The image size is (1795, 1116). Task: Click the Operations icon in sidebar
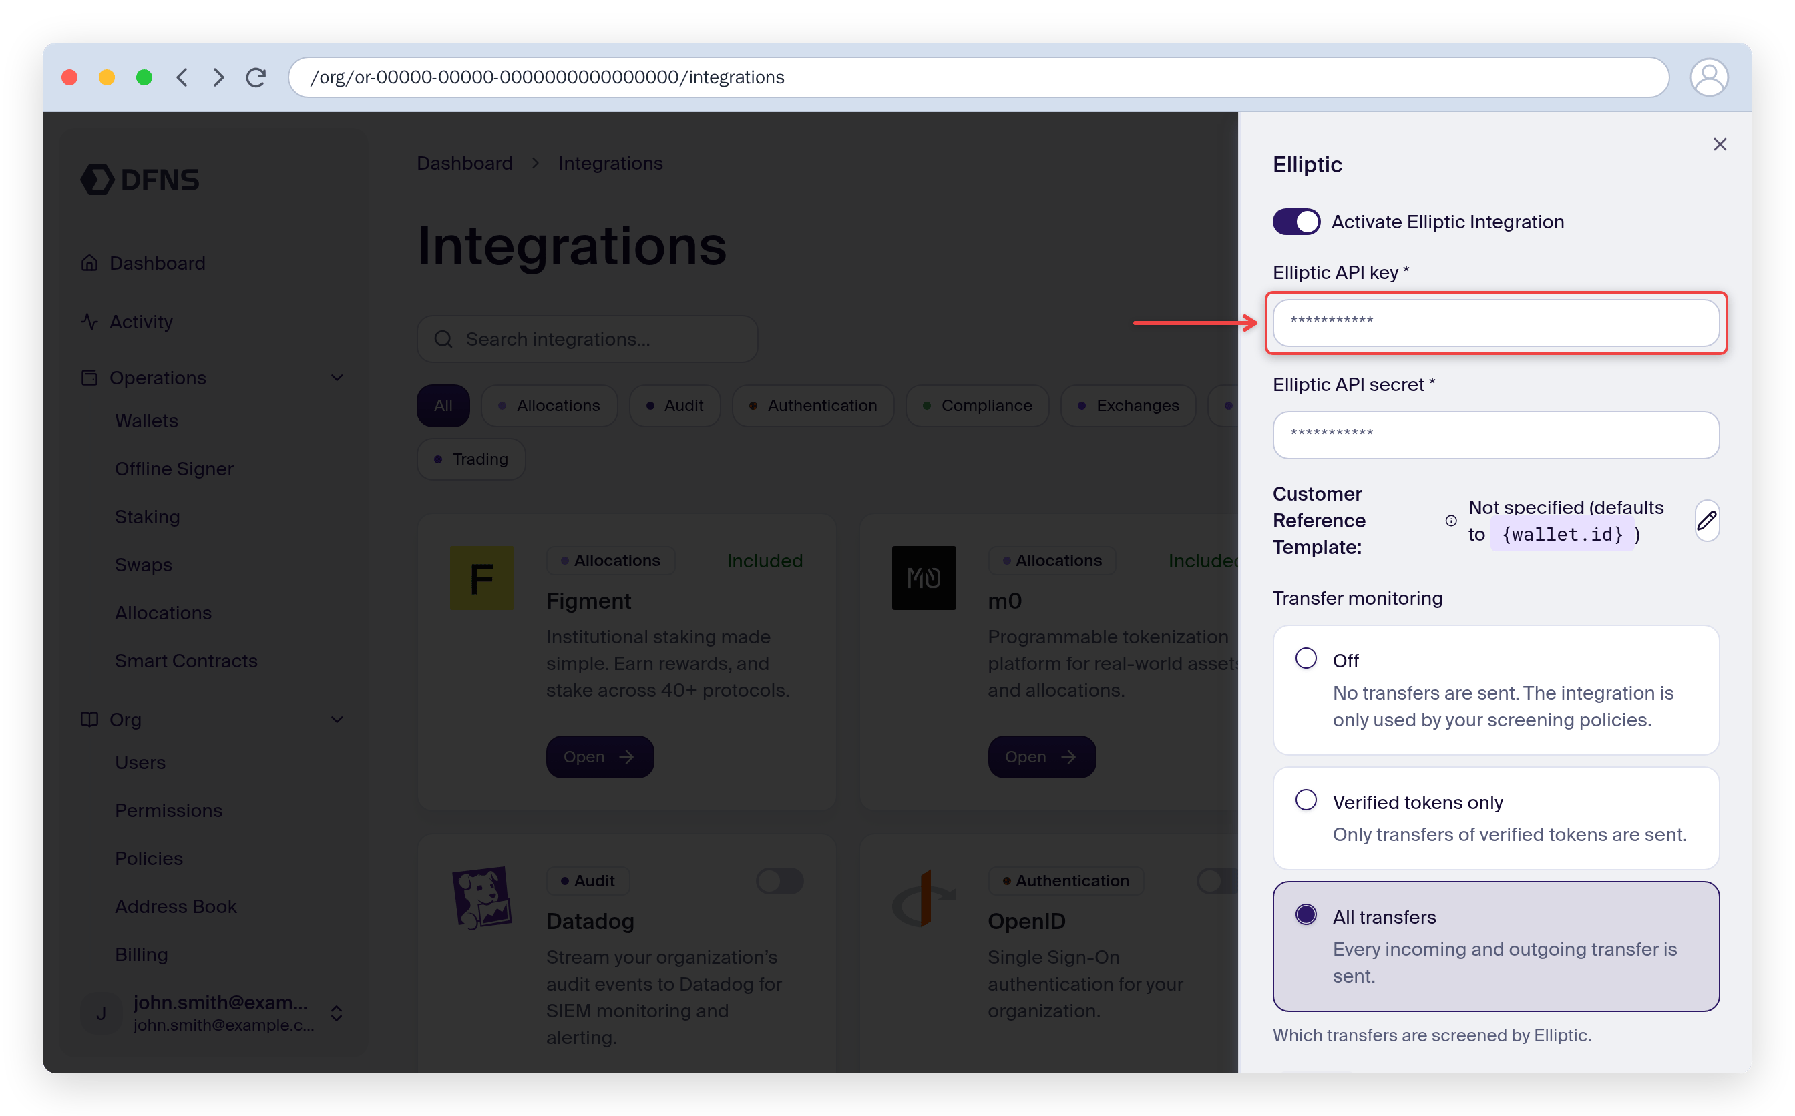(89, 378)
